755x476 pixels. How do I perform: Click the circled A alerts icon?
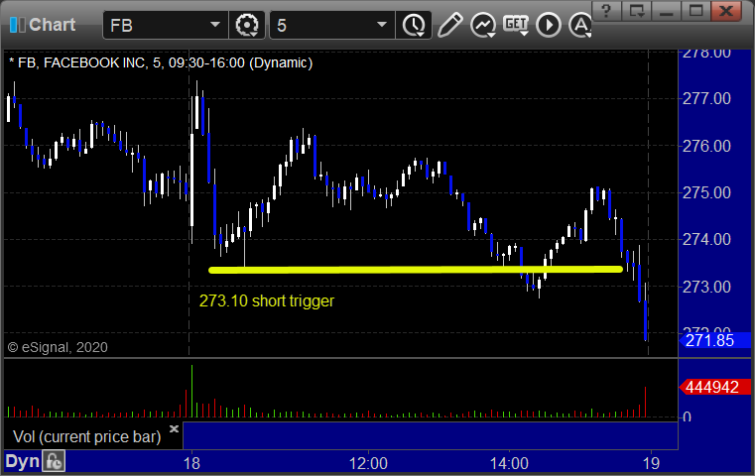[580, 25]
